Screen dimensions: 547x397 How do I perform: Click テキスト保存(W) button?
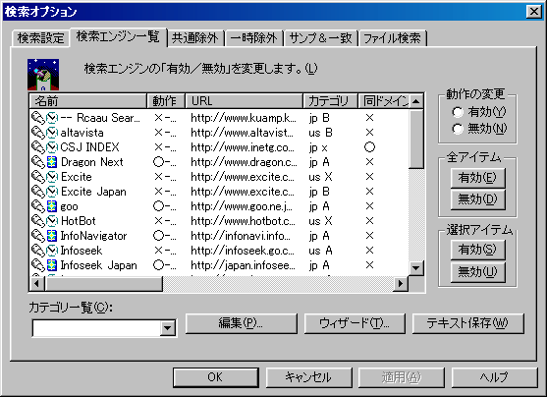[x=467, y=323]
